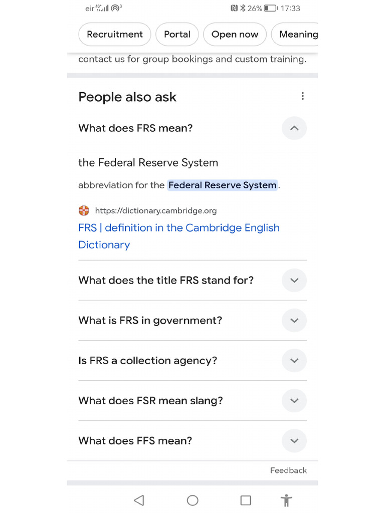Select the Open now filter chip

235,35
